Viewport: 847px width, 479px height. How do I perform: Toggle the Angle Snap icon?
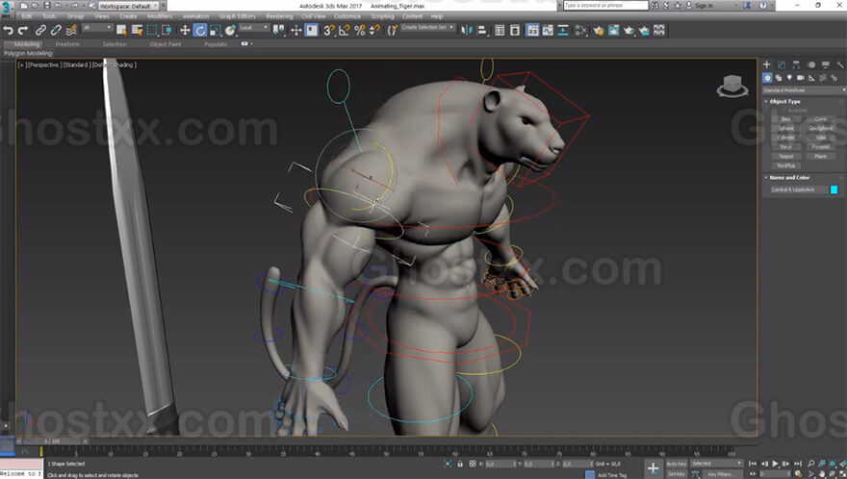coord(345,30)
